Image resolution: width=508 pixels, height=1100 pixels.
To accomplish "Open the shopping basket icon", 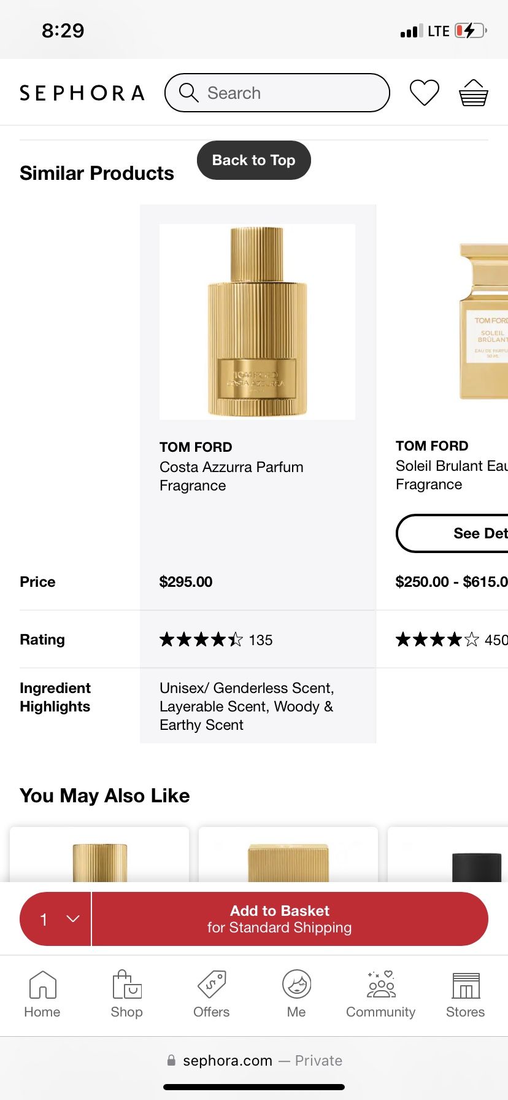I will coord(473,93).
